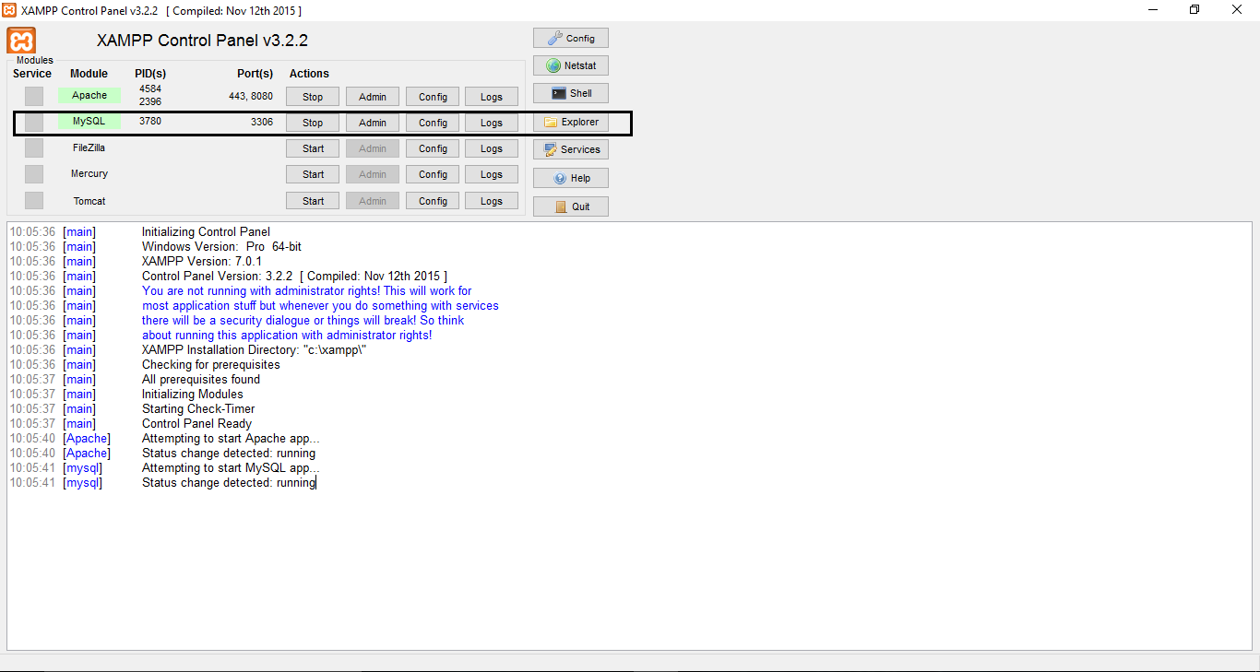Click MySQL PID value 3780
Screen dimensions: 1260x672
tap(150, 121)
